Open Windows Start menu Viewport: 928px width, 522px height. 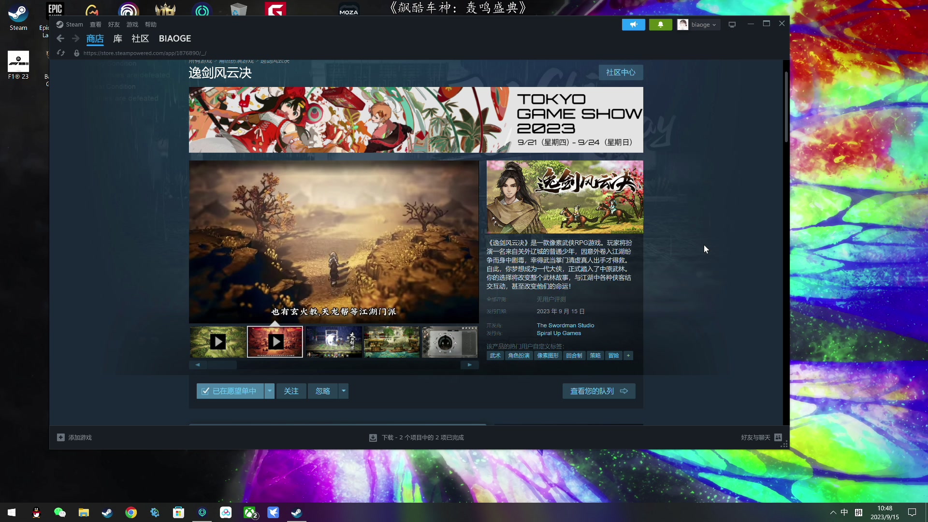(12, 512)
